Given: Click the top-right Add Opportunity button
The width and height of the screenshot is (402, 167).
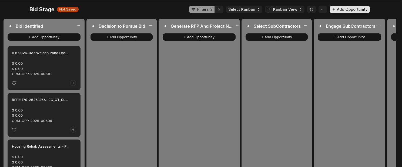Looking at the screenshot, I should click(350, 9).
